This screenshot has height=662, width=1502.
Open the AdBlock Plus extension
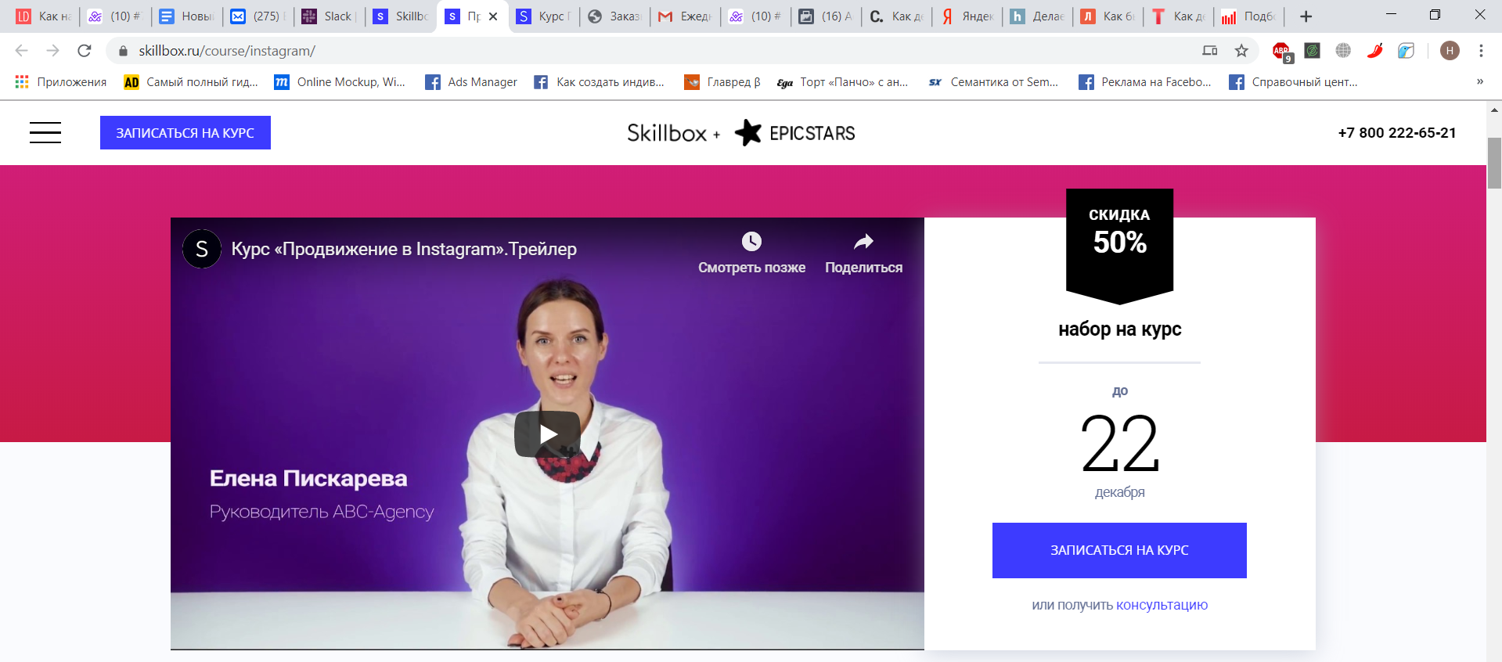(x=1282, y=52)
